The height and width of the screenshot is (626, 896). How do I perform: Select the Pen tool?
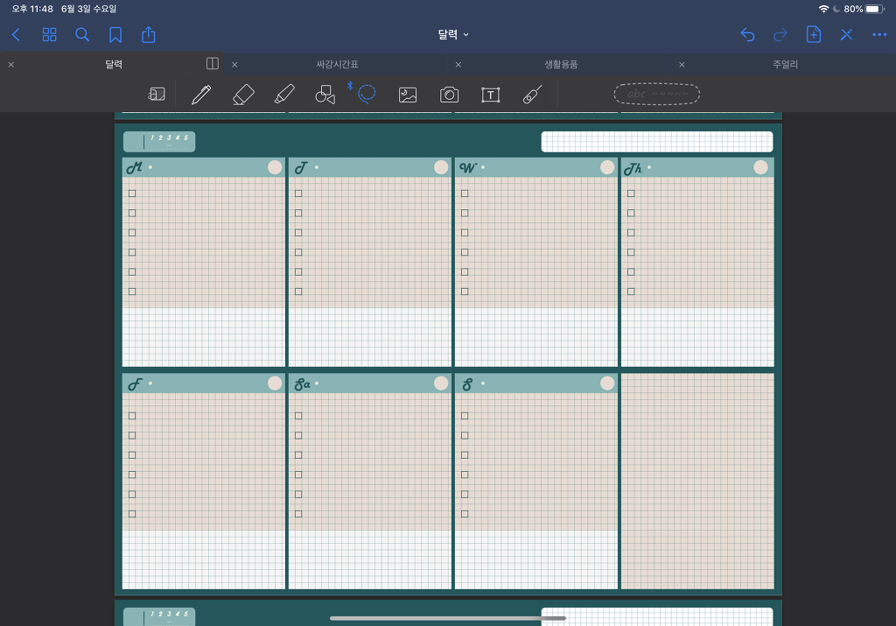[201, 95]
